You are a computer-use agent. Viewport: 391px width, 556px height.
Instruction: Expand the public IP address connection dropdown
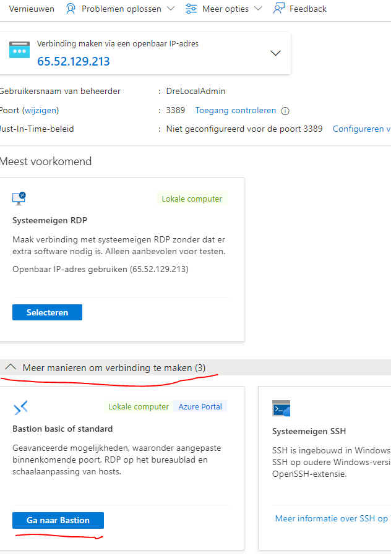(x=275, y=53)
